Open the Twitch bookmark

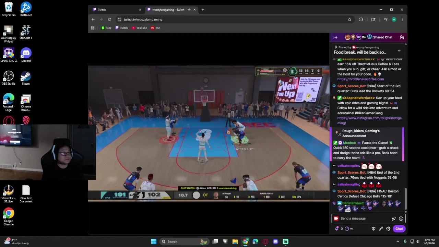pyautogui.click(x=121, y=28)
